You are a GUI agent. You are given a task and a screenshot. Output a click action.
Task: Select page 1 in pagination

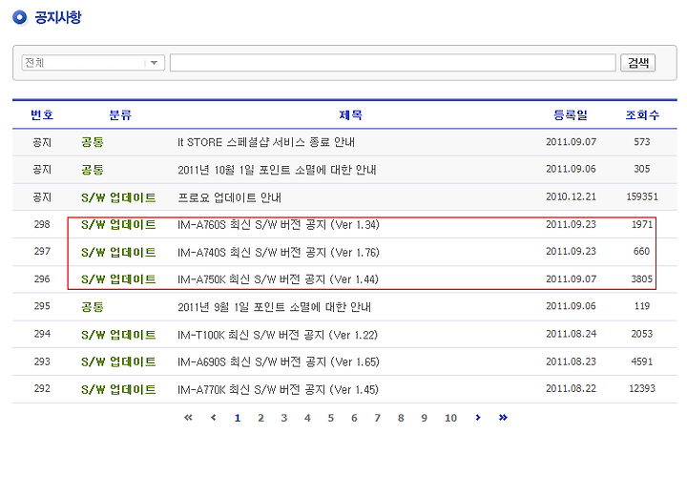coord(238,418)
